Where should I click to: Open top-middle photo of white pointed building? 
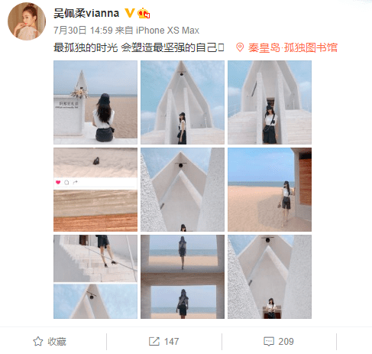(x=183, y=102)
